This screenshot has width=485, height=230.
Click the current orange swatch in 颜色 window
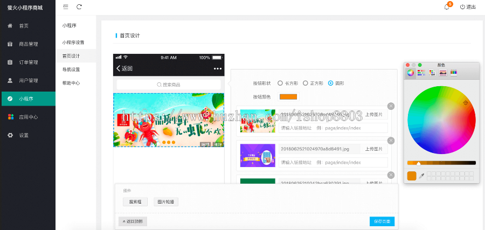pyautogui.click(x=412, y=176)
